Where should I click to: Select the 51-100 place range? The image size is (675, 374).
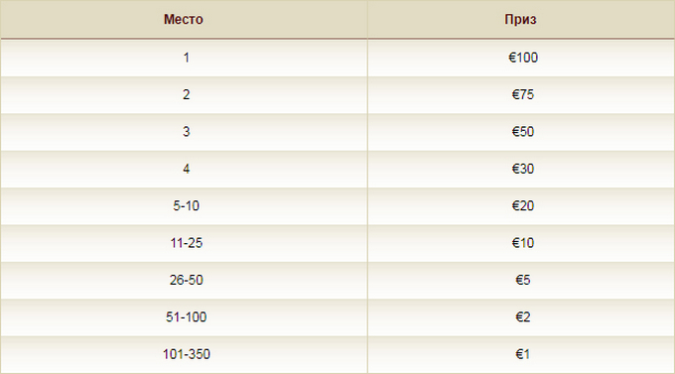[x=186, y=317]
